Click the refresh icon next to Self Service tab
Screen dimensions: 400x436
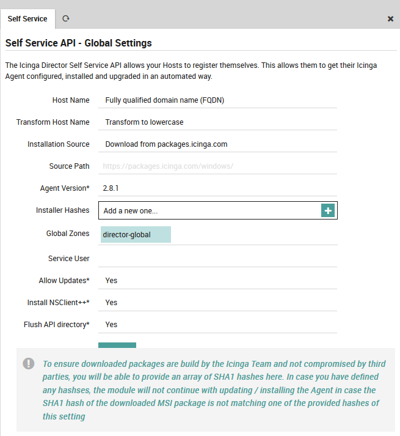[66, 19]
